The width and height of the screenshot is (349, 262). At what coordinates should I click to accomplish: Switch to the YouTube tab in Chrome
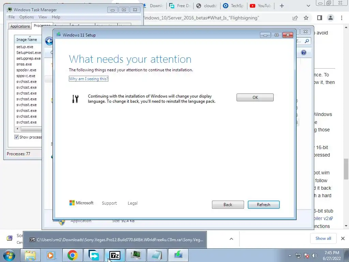[261, 6]
